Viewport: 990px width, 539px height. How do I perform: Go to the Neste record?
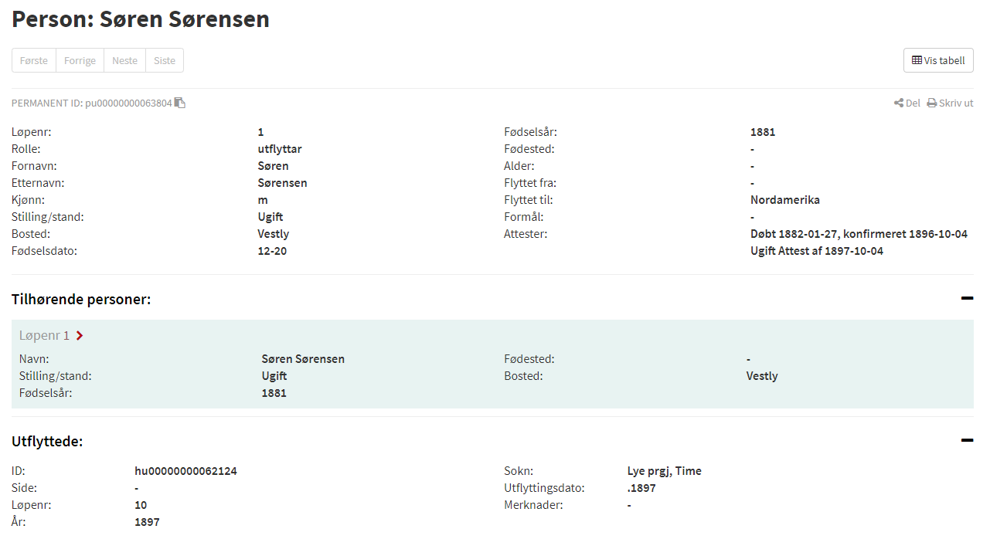[x=124, y=60]
